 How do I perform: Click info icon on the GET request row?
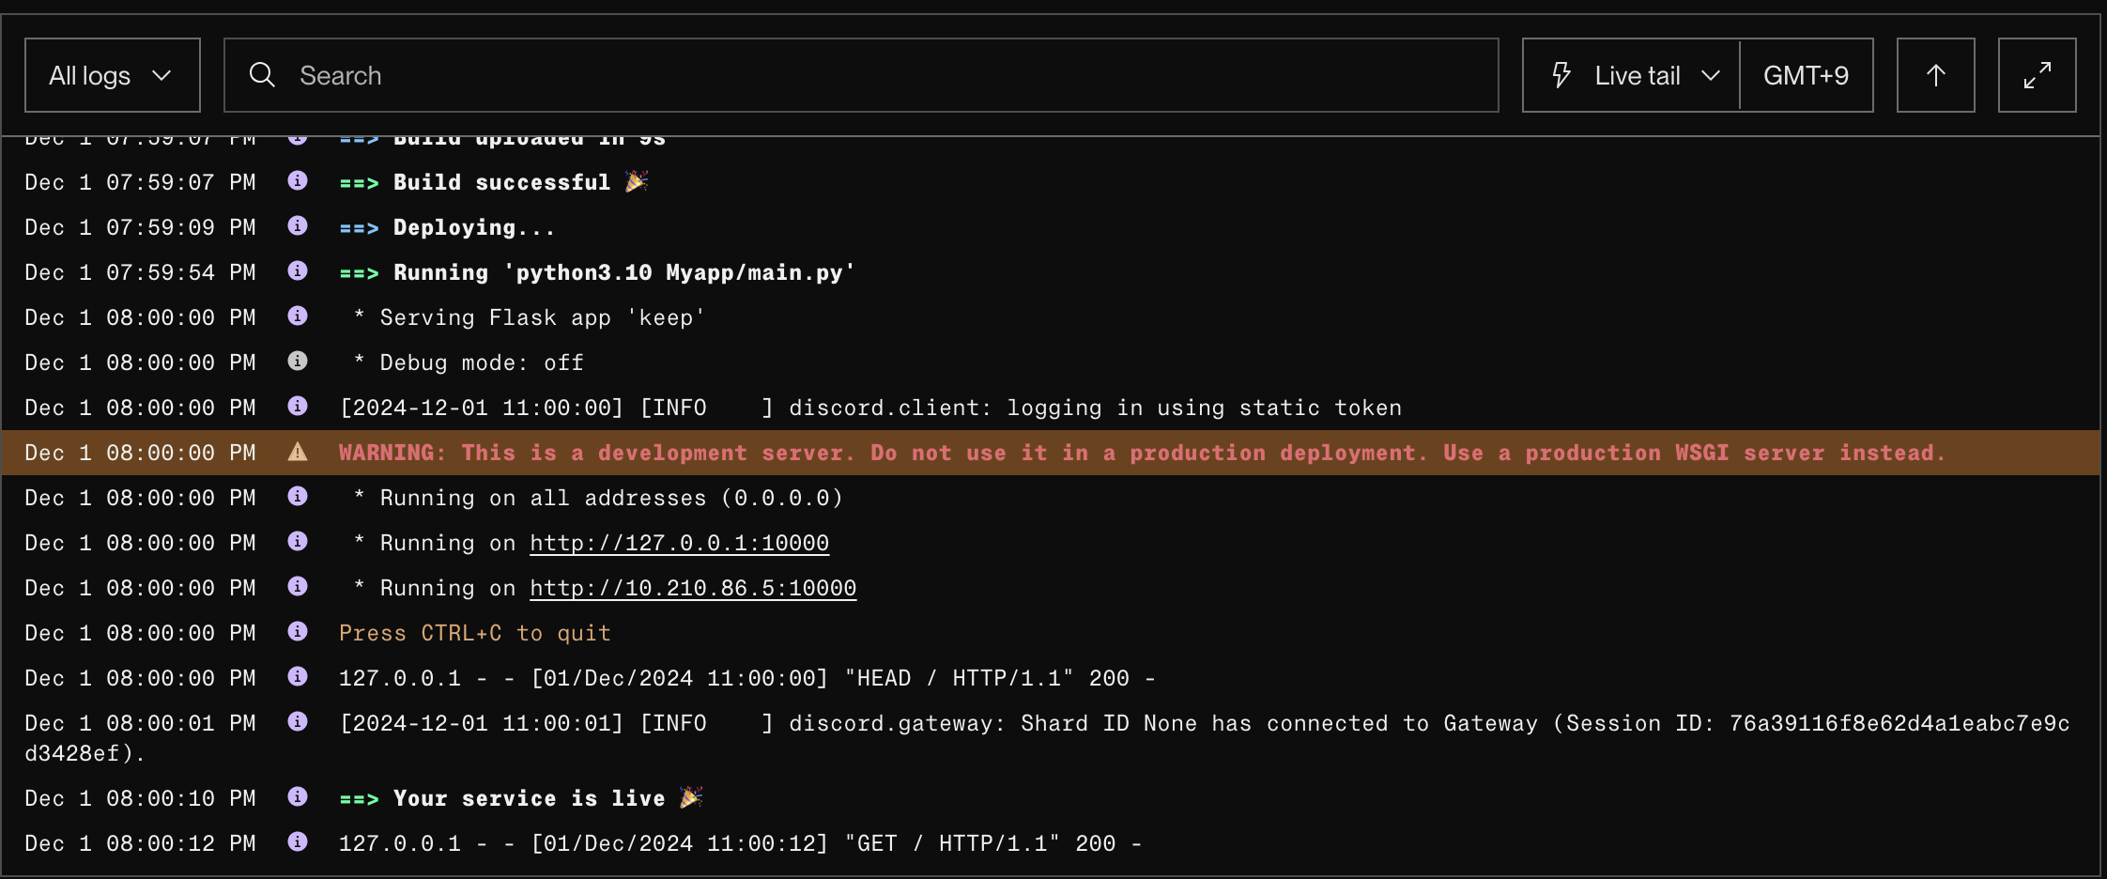tap(298, 841)
